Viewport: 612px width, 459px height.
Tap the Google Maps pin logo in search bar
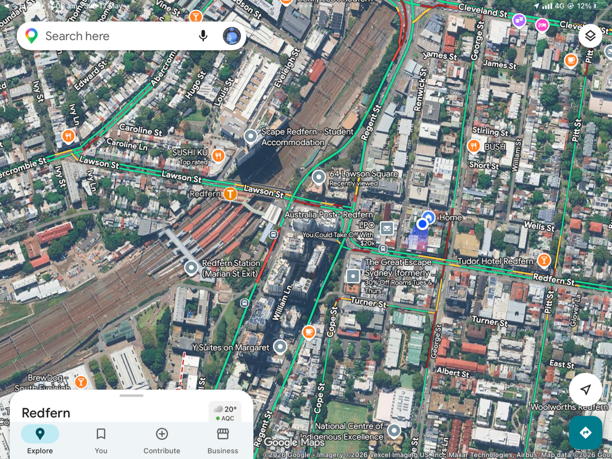pos(31,36)
